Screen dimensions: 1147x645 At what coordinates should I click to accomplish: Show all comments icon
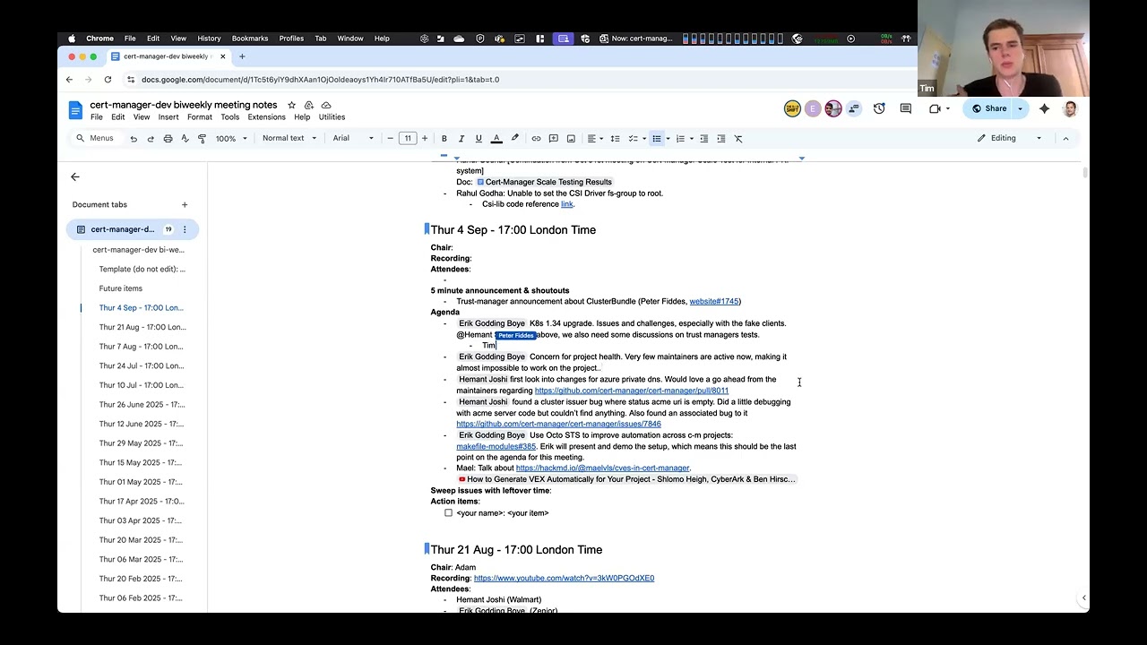[x=906, y=108]
